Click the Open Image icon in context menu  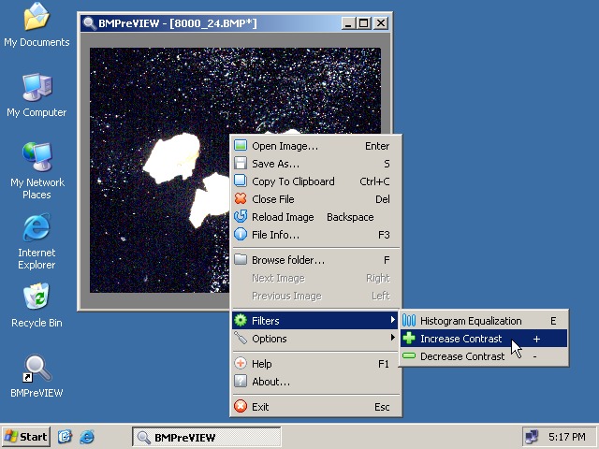click(x=241, y=146)
